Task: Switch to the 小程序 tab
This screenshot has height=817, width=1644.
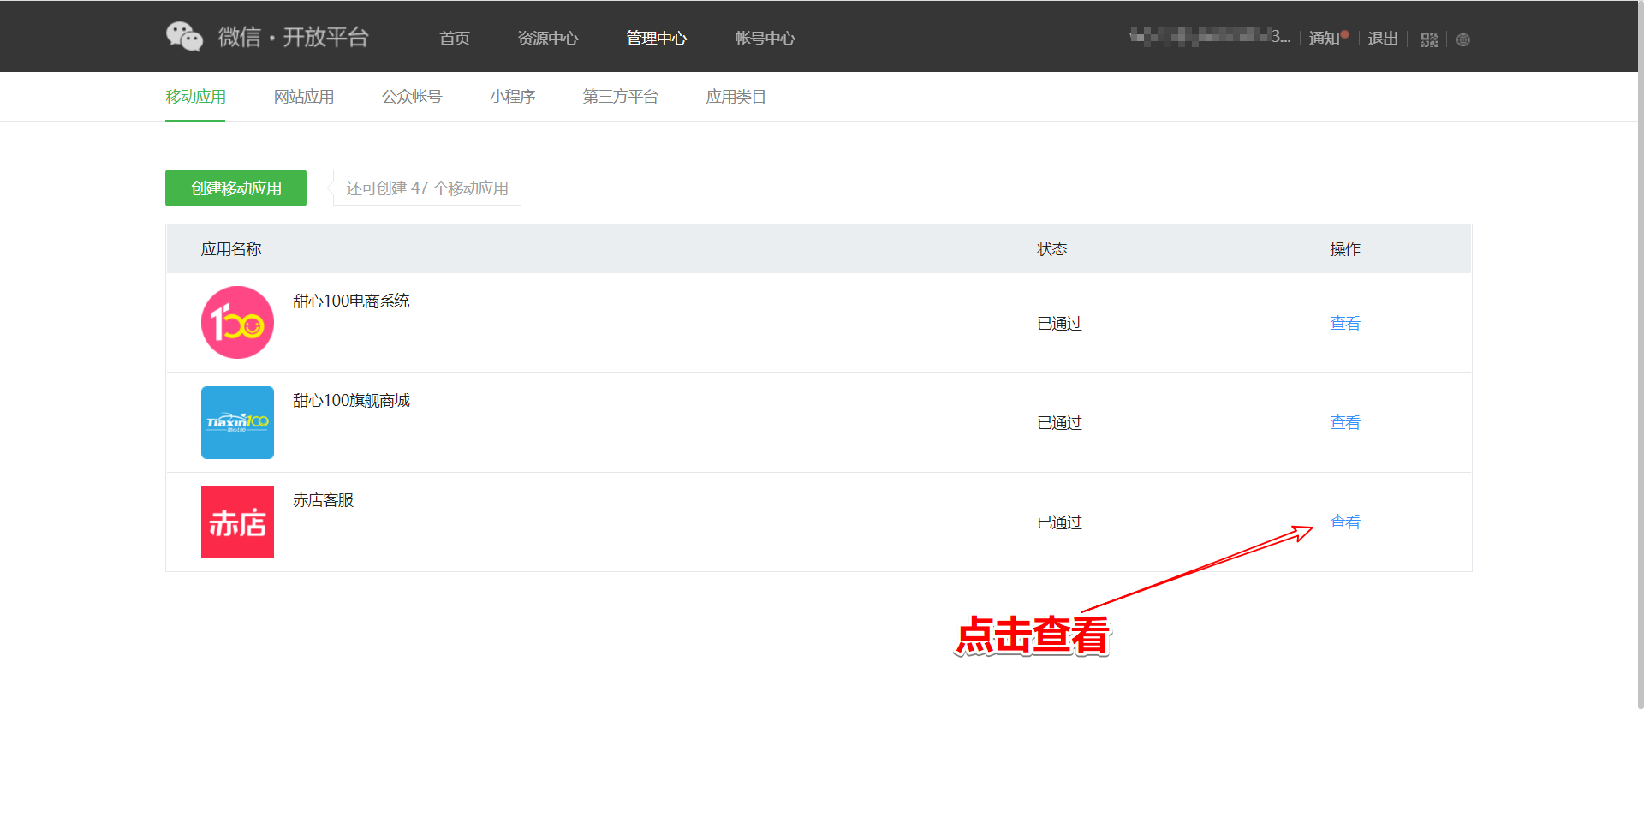Action: coord(513,97)
